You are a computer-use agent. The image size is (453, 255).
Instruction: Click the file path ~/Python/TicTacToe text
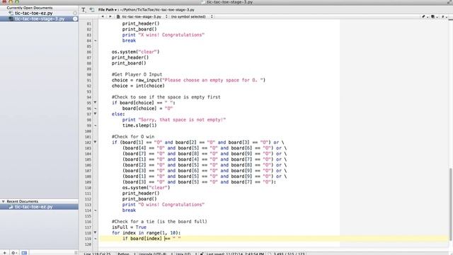[157, 10]
